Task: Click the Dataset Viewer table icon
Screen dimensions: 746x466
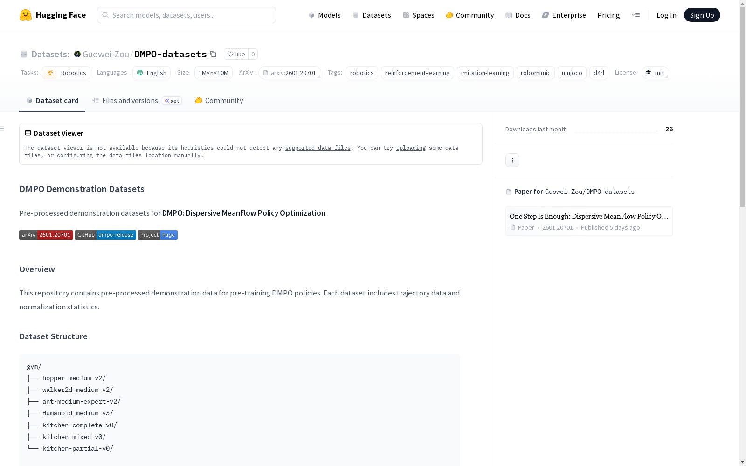Action: [x=28, y=133]
